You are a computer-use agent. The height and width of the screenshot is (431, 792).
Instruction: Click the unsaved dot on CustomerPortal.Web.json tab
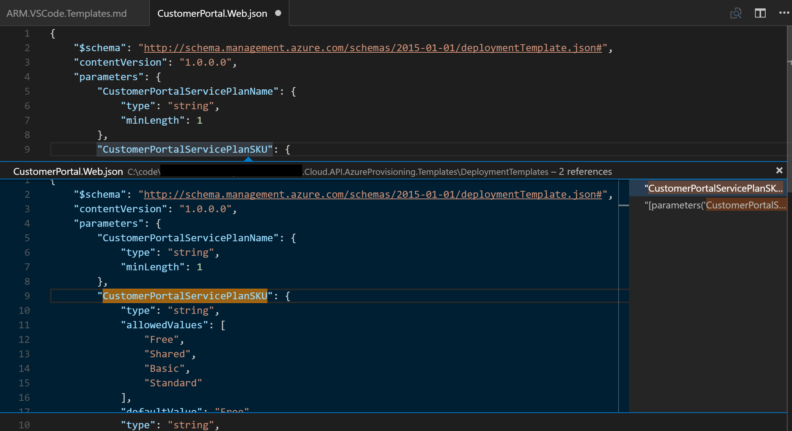278,13
